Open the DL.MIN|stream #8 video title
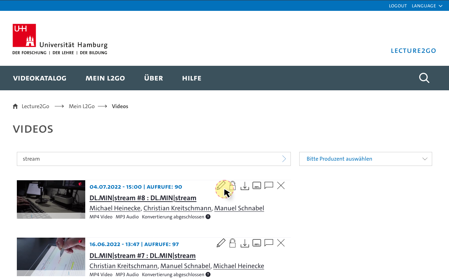The image size is (449, 280). (x=143, y=198)
